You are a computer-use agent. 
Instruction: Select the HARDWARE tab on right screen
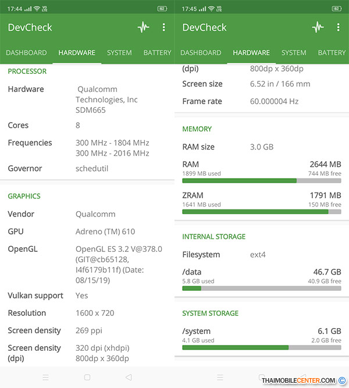(x=251, y=53)
